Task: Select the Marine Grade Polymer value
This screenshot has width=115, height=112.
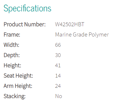Action: pyautogui.click(x=82, y=35)
